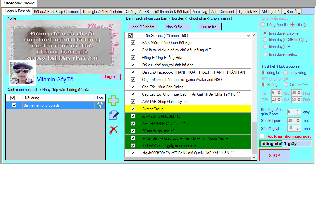Screen dimensions: 316x207
Task: Switch to the 'Quảng cáo FB' tab
Action: pyautogui.click(x=137, y=12)
